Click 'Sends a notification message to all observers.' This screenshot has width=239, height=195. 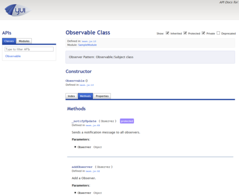coord(106,132)
